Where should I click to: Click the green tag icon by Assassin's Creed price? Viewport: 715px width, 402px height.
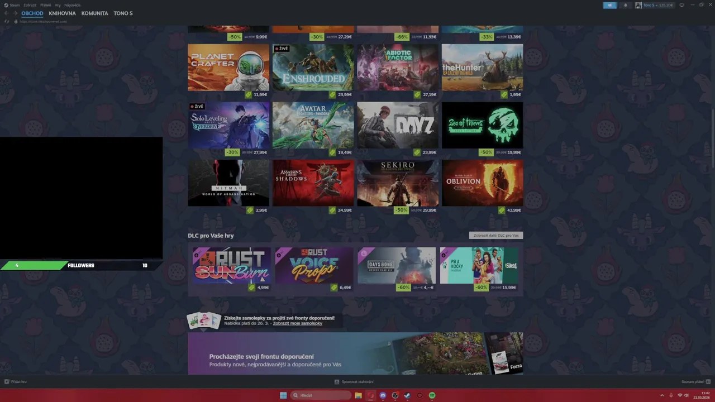pyautogui.click(x=332, y=210)
